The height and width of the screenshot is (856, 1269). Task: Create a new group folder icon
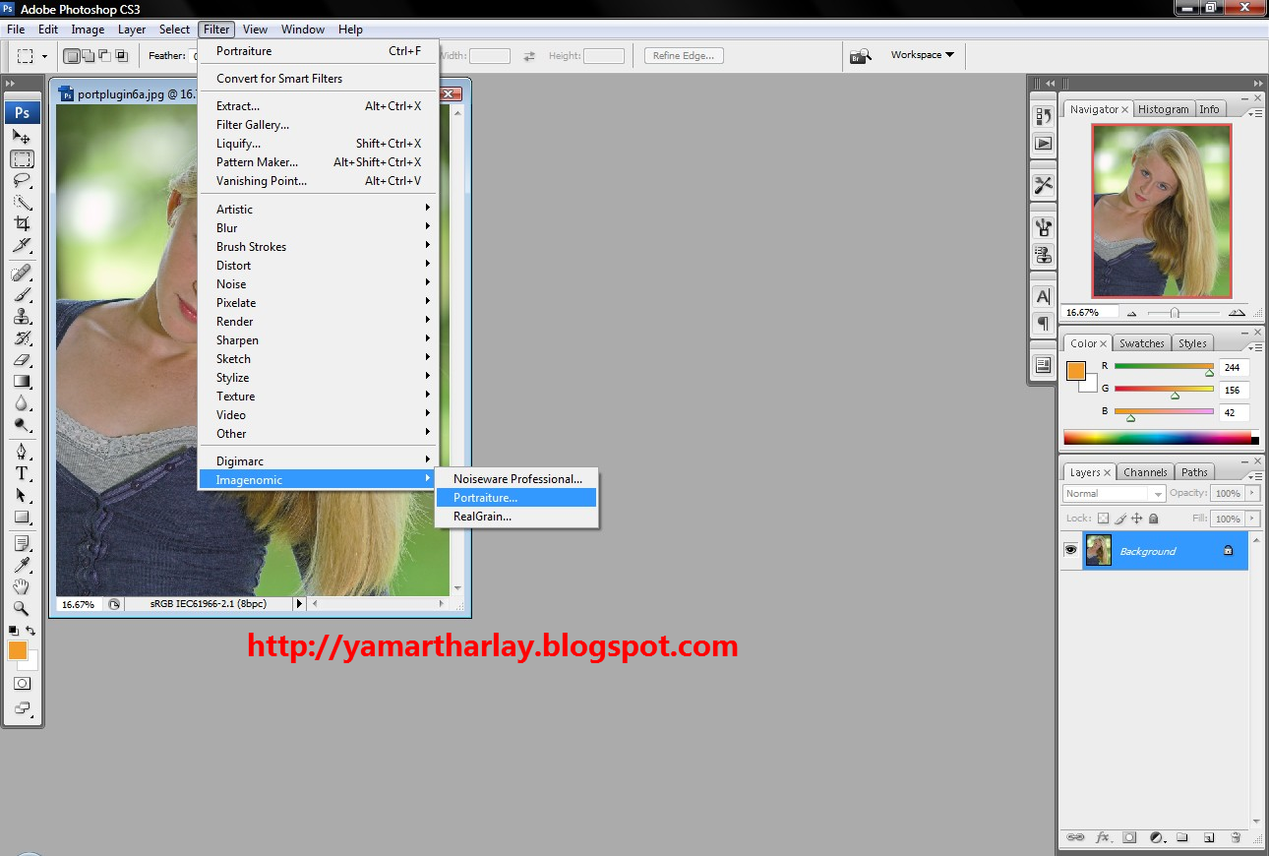[x=1182, y=838]
